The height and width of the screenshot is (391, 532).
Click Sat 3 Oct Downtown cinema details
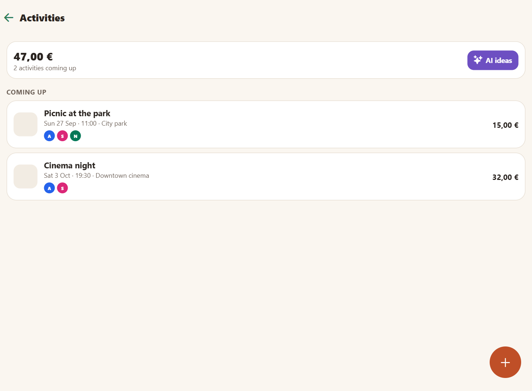pyautogui.click(x=97, y=176)
